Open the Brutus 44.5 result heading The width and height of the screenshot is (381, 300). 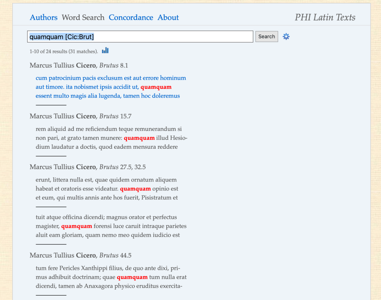point(80,255)
